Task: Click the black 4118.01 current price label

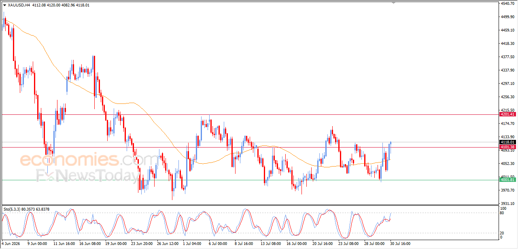Action: (507, 142)
